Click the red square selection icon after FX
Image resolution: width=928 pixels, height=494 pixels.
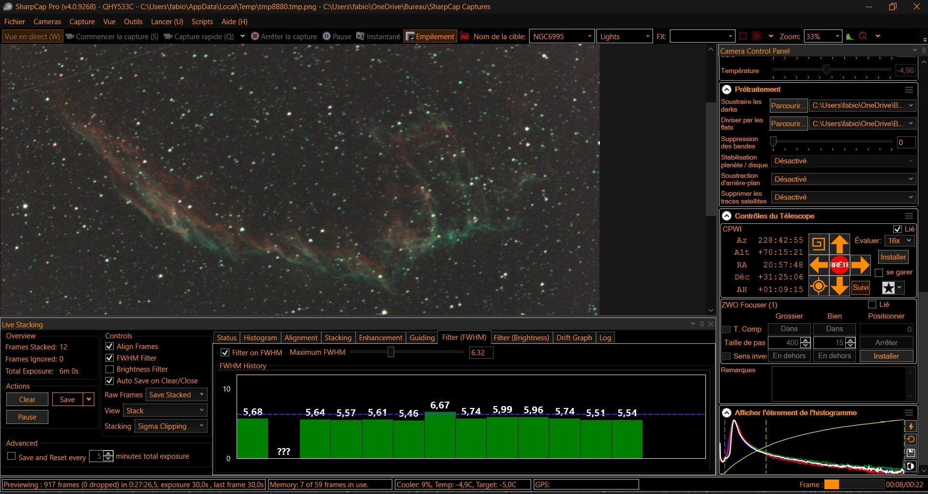tap(743, 36)
